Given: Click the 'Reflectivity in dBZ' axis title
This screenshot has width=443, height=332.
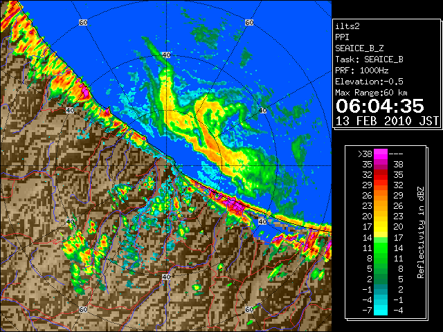Looking at the screenshot, I should 420,232.
